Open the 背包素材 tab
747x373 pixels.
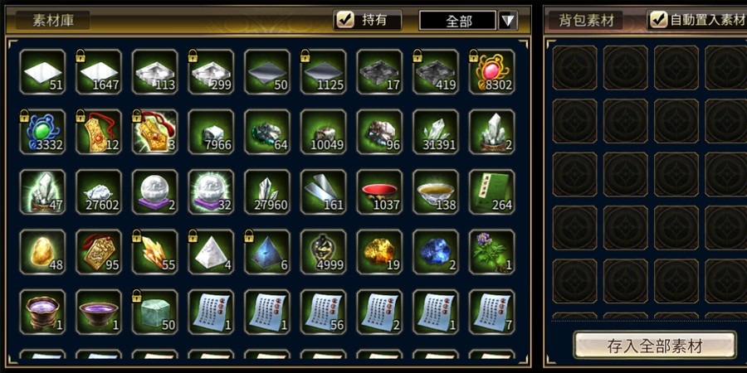(585, 20)
